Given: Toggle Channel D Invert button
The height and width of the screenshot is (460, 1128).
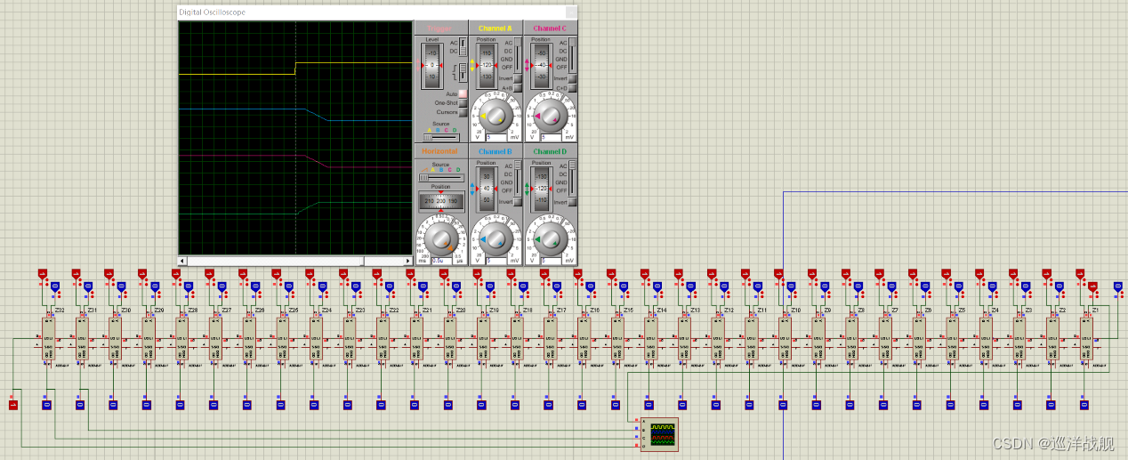Looking at the screenshot, I should [x=572, y=202].
